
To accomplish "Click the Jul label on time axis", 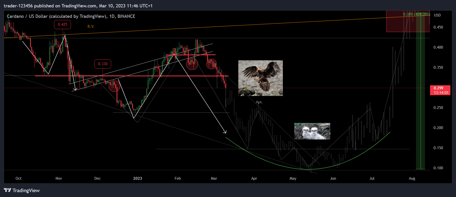I will point(372,178).
